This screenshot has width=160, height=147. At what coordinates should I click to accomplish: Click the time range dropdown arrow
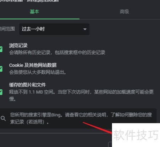tap(85, 29)
